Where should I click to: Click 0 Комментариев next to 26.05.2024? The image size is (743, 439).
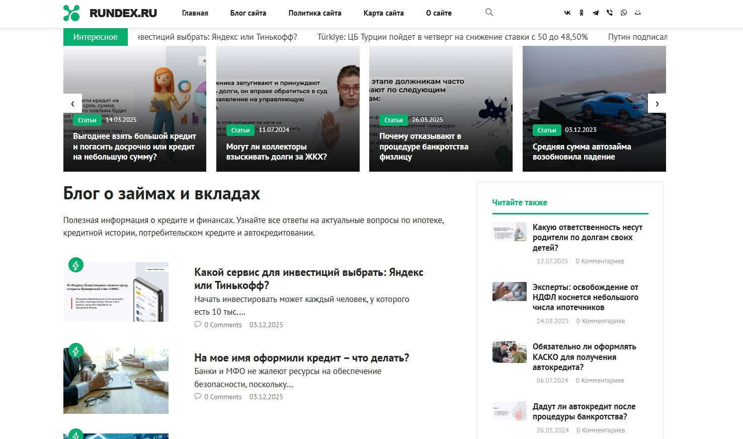pyautogui.click(x=601, y=430)
